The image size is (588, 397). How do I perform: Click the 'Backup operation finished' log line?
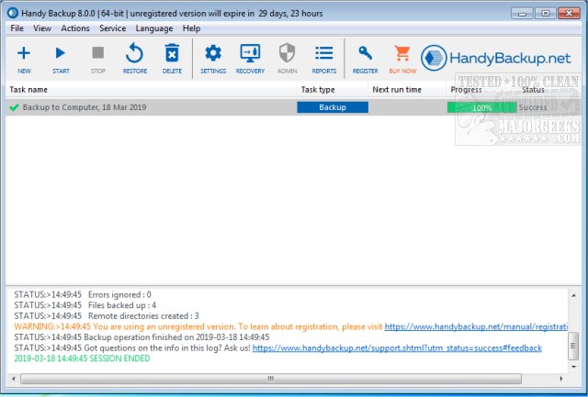[141, 337]
